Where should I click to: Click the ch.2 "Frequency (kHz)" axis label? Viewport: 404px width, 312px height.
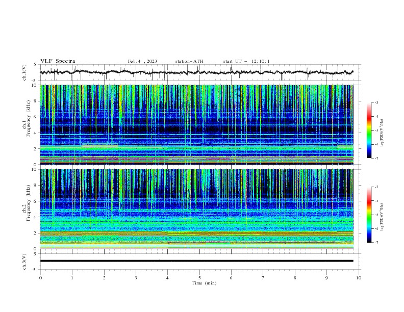[29, 202]
